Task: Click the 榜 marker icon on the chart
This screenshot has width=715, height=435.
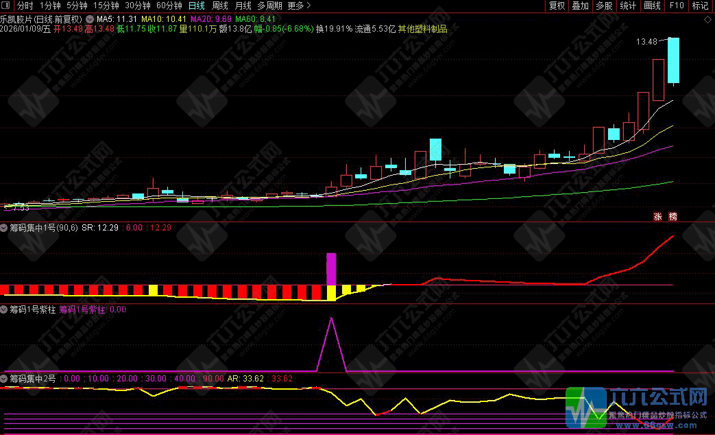Action: pyautogui.click(x=672, y=216)
